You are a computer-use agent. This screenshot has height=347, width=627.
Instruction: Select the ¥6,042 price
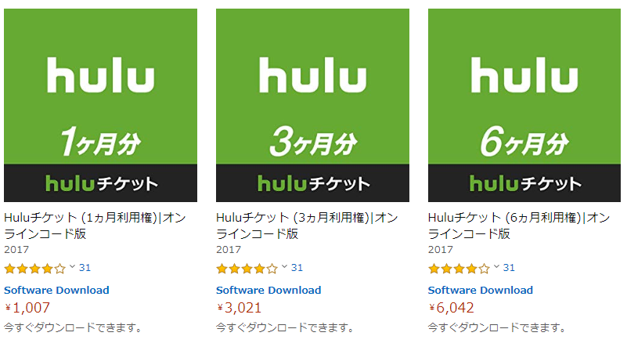click(452, 308)
